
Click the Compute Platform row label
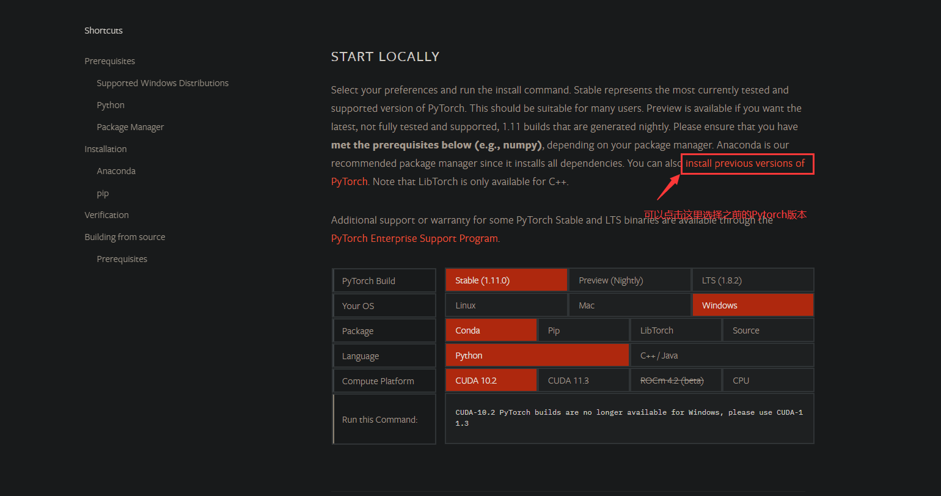point(384,381)
